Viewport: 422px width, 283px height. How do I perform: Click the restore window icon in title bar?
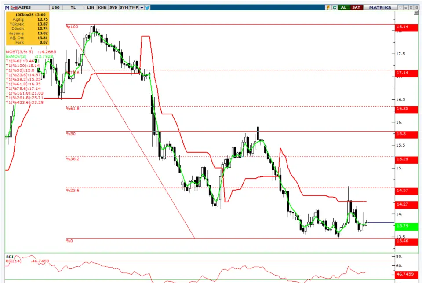click(410, 7)
